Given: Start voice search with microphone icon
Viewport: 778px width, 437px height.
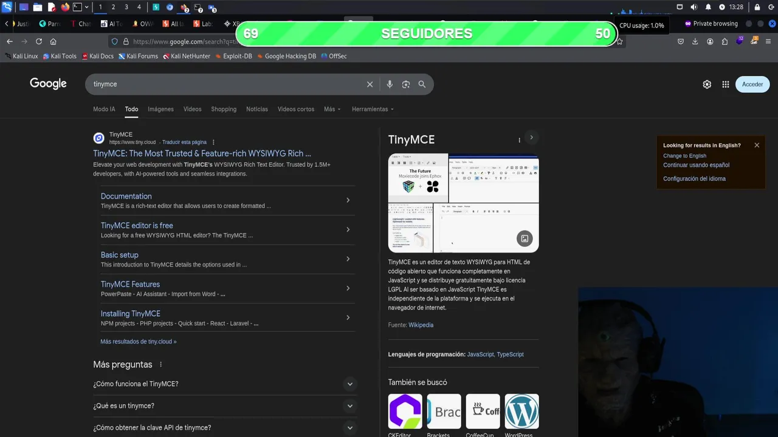Looking at the screenshot, I should (x=390, y=84).
